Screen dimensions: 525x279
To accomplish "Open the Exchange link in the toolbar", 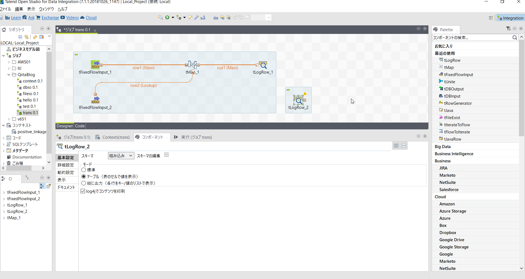I will point(51,17).
